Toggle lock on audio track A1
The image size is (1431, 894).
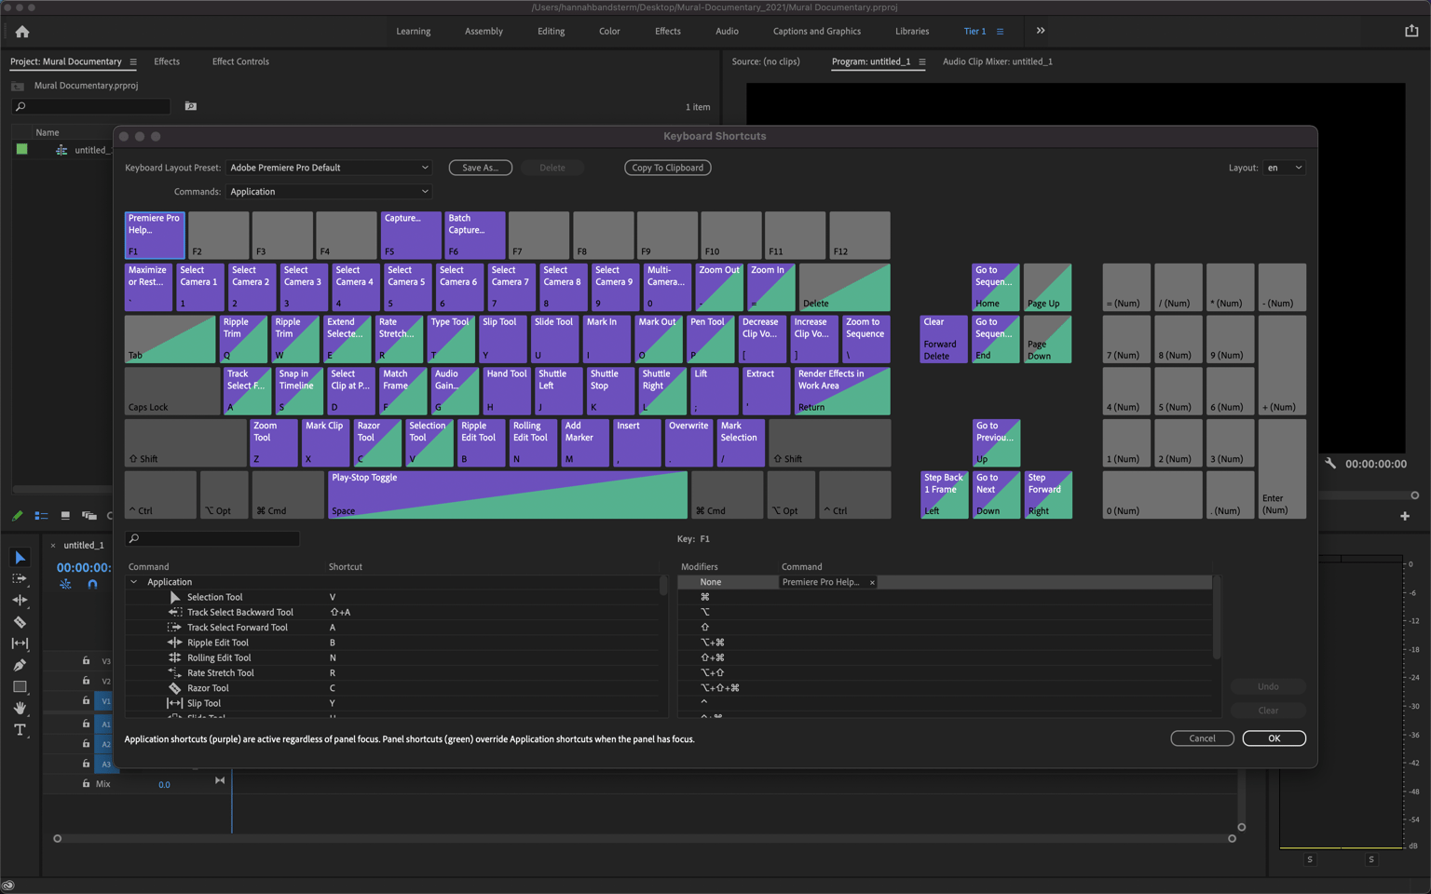pos(86,724)
